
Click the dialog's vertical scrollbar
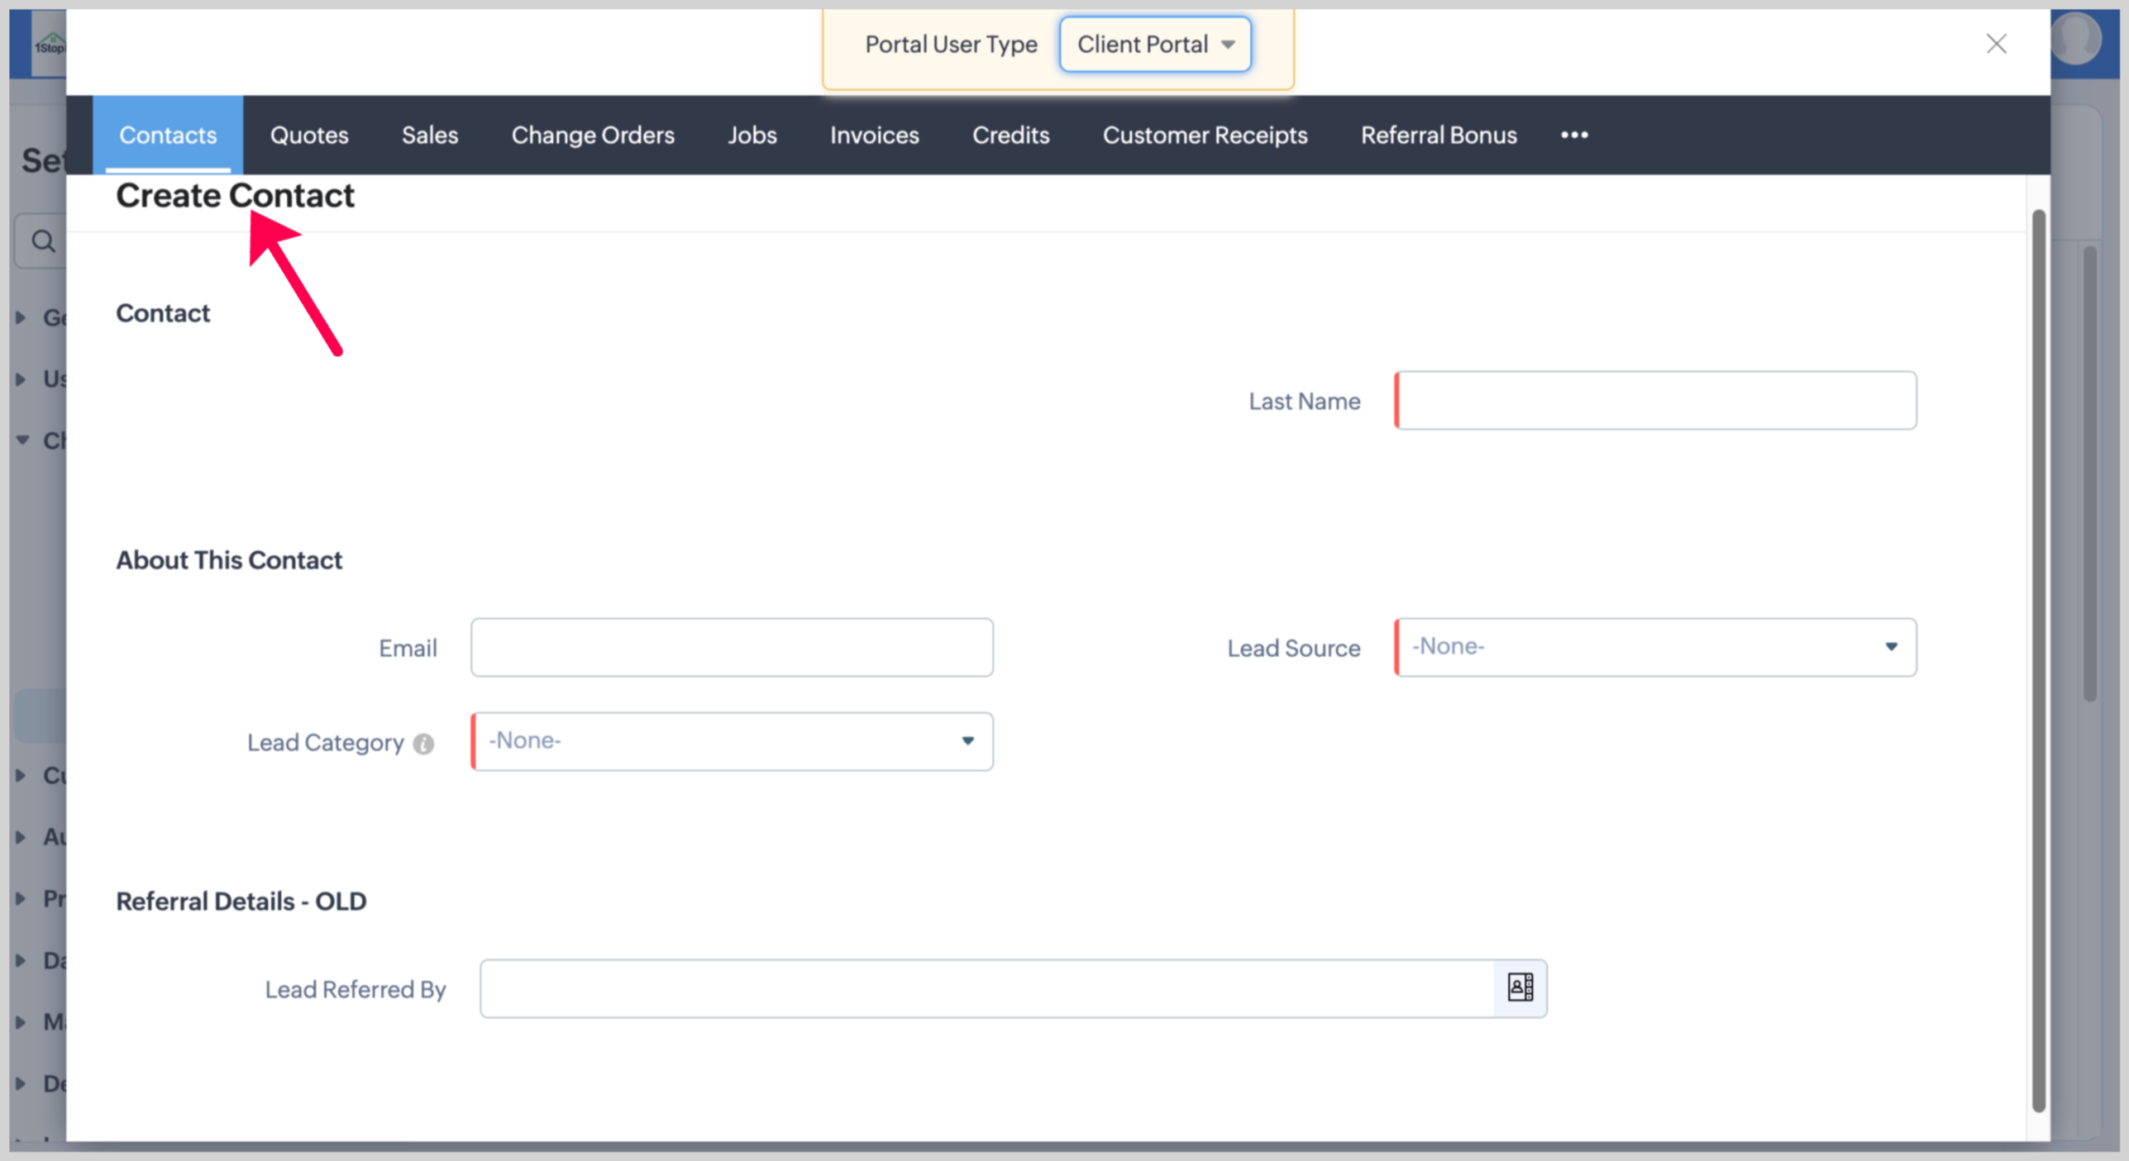point(2038,661)
